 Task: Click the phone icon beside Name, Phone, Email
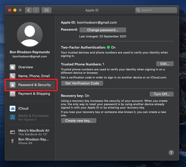[x=12, y=76]
